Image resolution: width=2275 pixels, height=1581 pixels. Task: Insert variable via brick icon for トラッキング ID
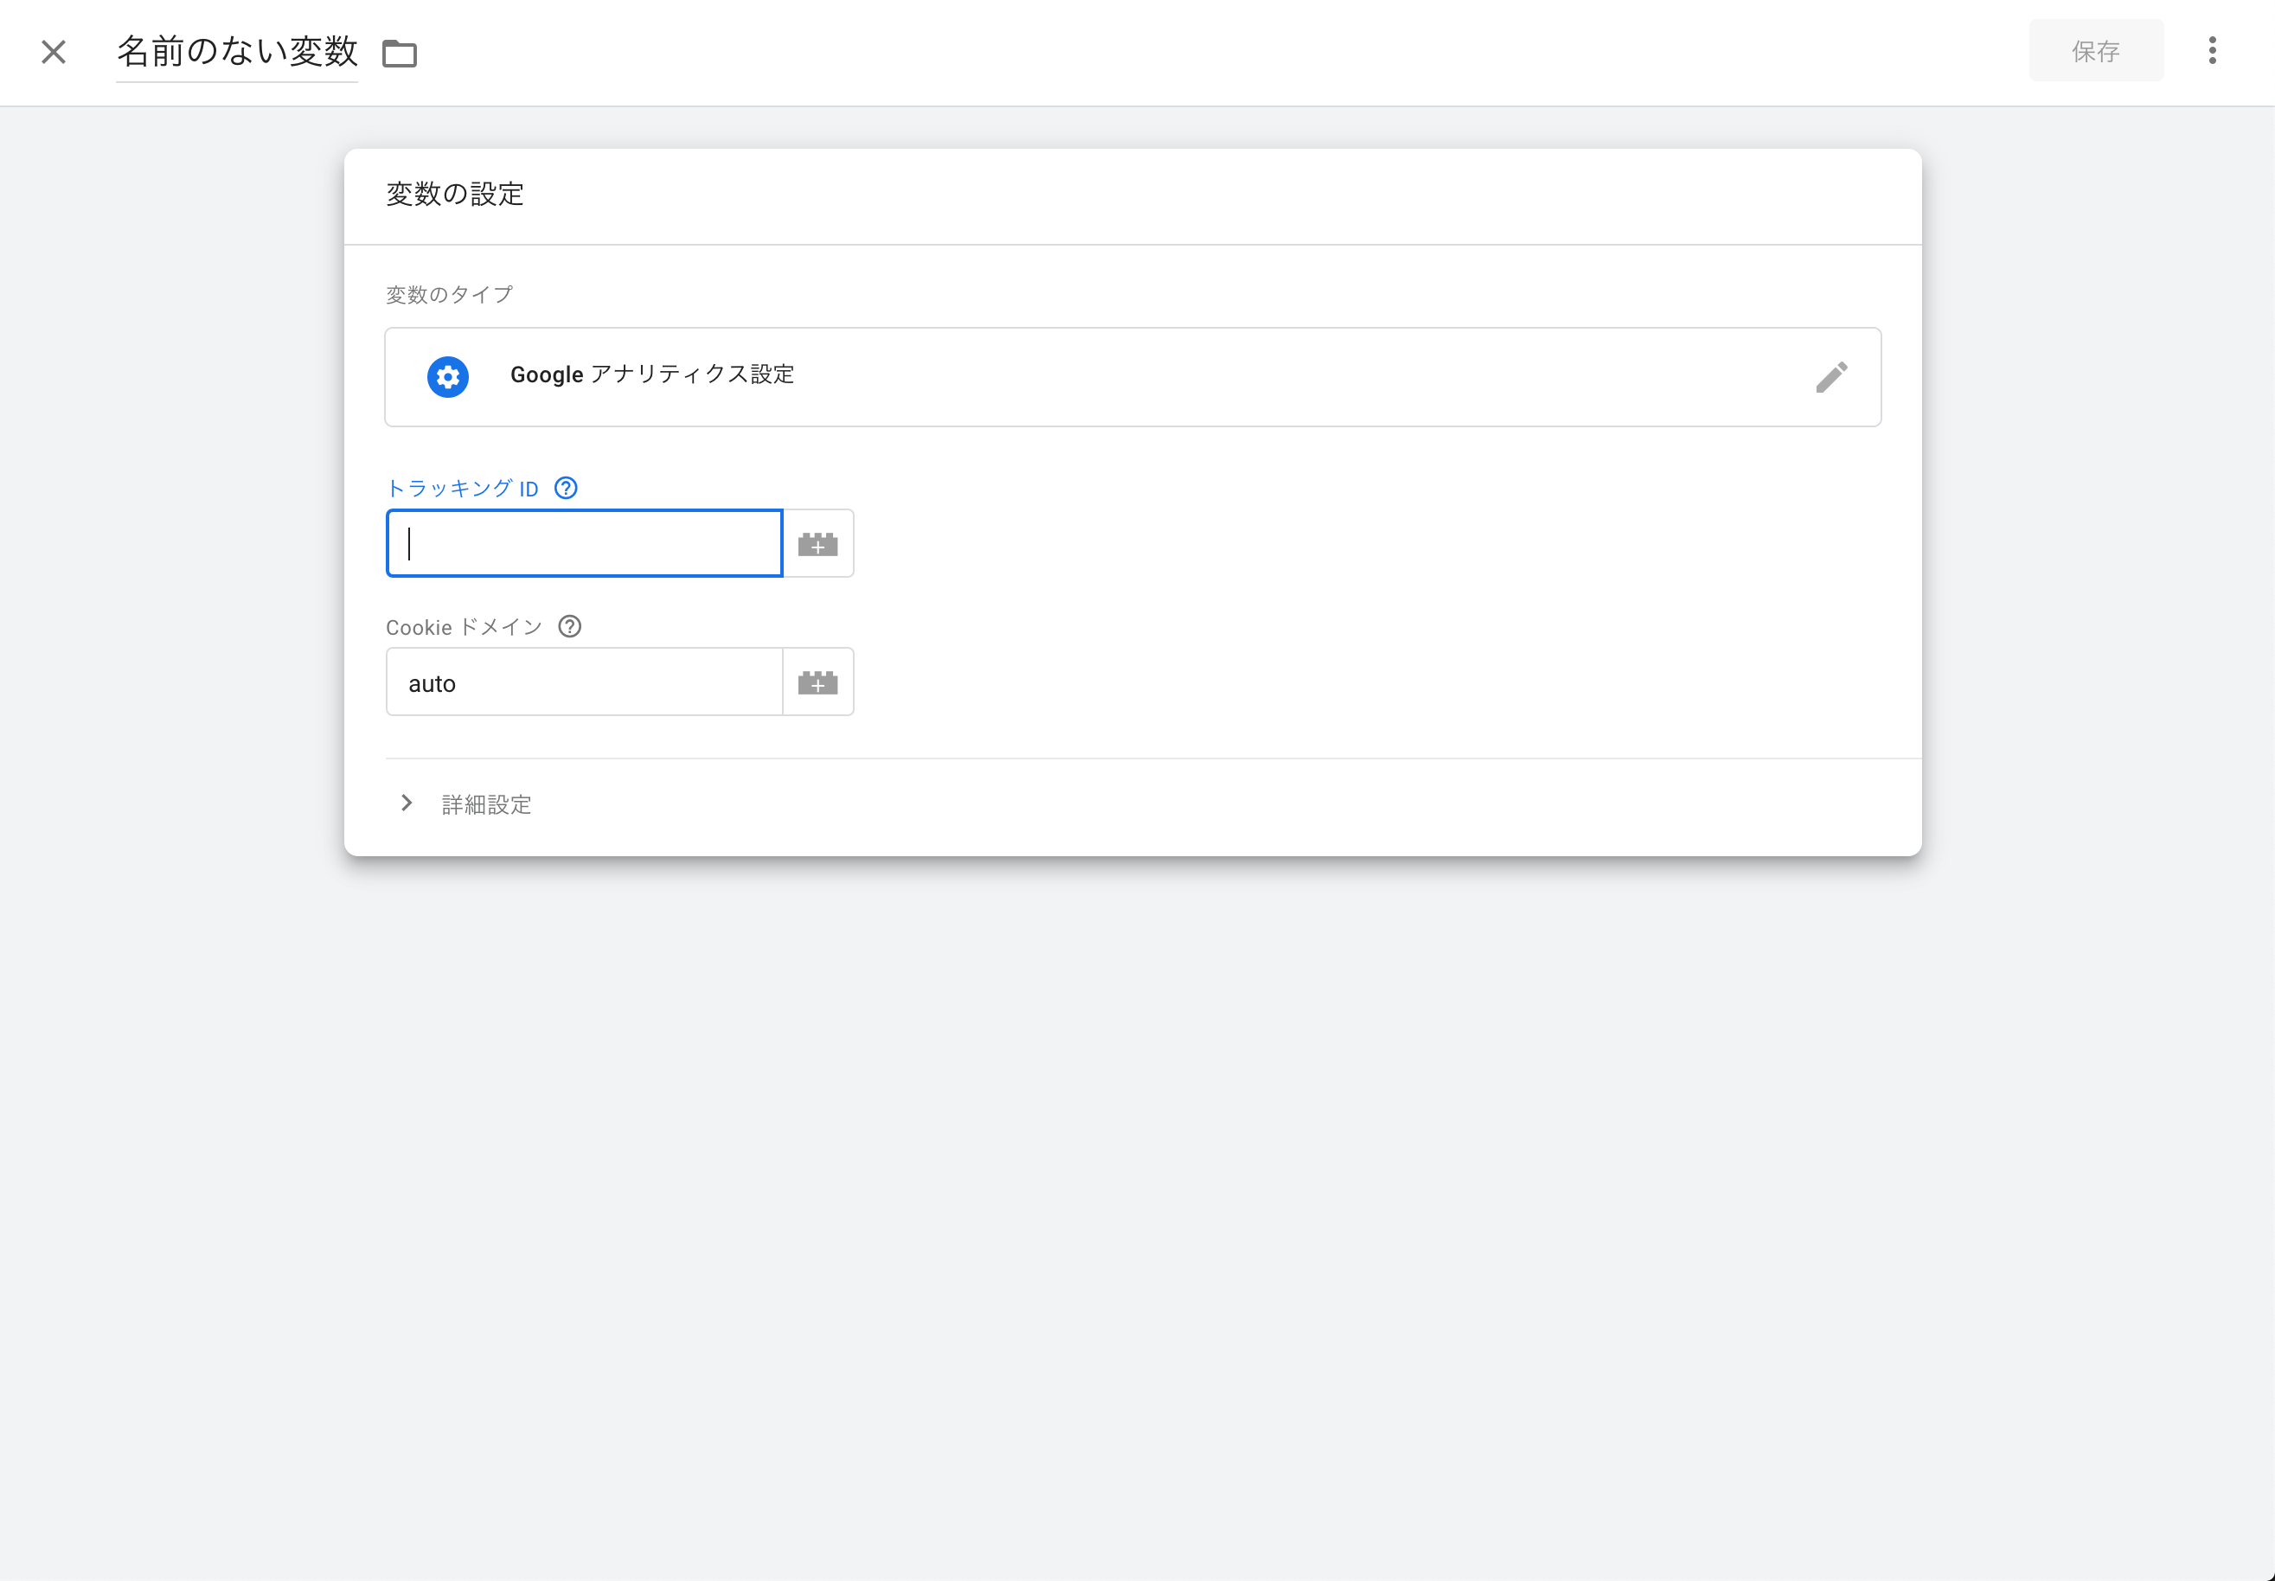click(818, 543)
